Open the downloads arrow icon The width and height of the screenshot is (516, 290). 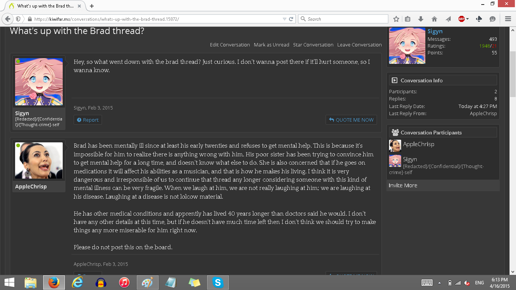pyautogui.click(x=421, y=19)
